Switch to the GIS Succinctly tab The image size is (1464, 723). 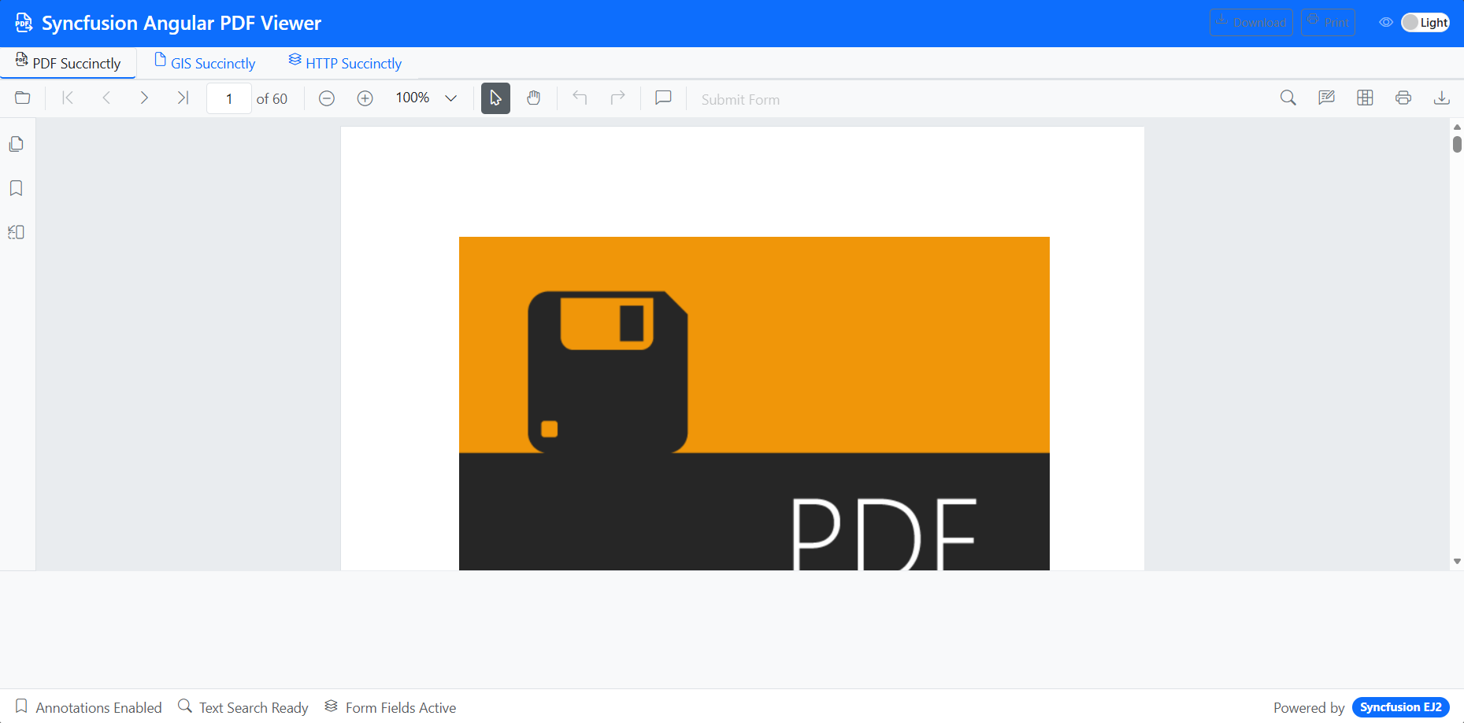pos(205,63)
